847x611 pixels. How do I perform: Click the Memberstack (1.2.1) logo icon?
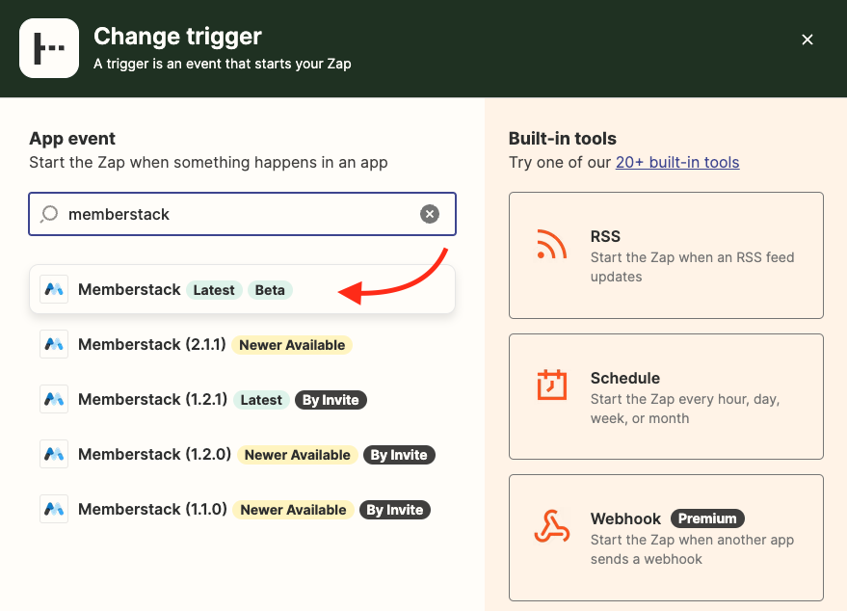[x=54, y=399]
